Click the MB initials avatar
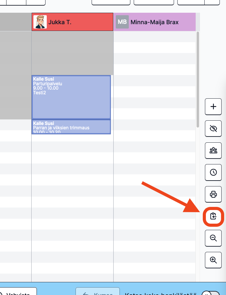This screenshot has width=226, height=295. [x=122, y=22]
